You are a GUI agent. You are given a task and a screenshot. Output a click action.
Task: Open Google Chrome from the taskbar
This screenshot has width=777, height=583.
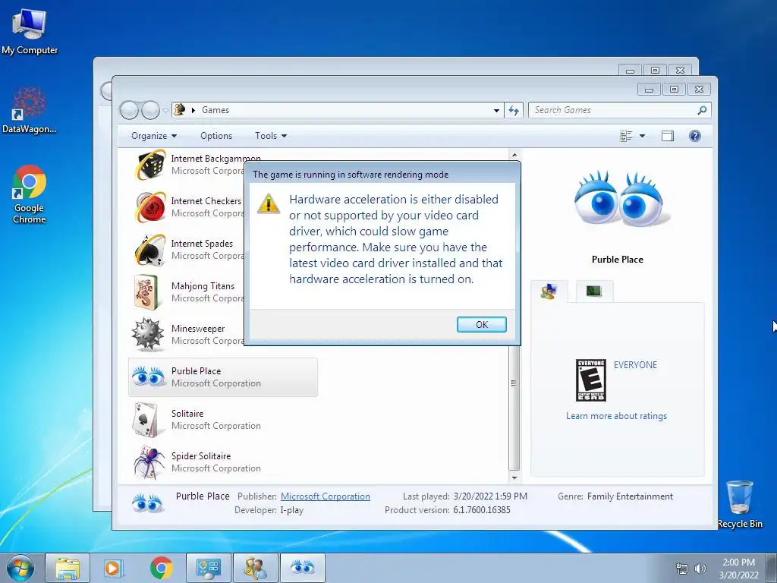point(161,568)
